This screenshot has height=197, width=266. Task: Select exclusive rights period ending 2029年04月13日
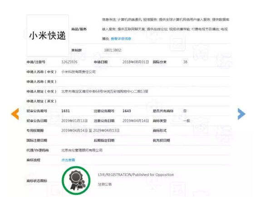(x=106, y=131)
